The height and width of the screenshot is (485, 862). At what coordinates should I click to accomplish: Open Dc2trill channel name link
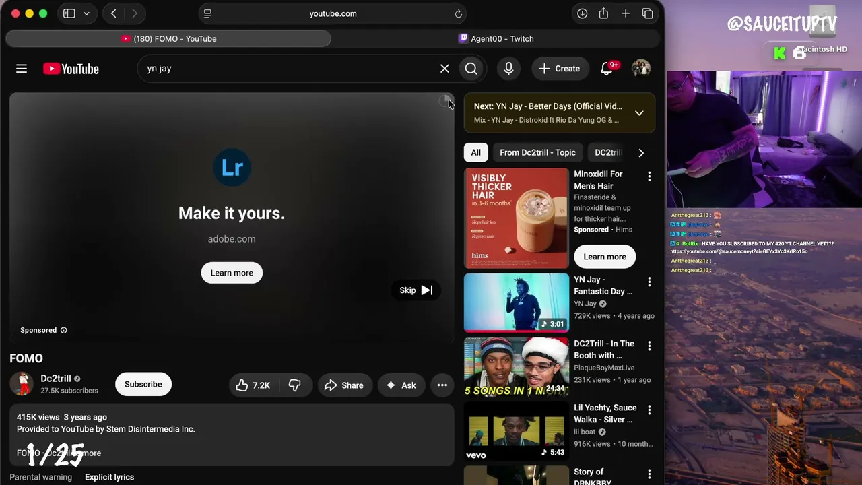click(x=56, y=379)
